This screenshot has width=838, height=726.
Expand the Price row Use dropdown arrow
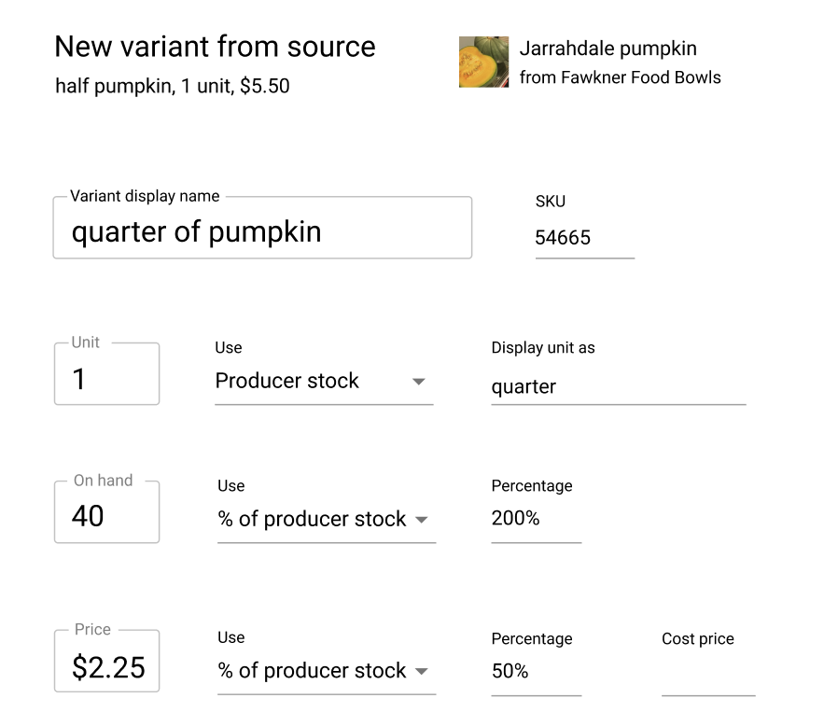click(421, 672)
